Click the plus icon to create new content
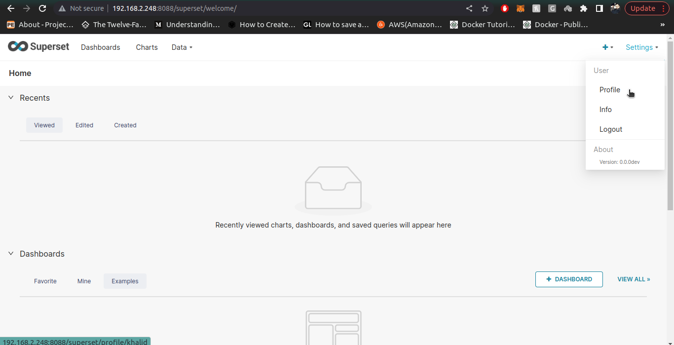This screenshot has height=345, width=674. (606, 47)
